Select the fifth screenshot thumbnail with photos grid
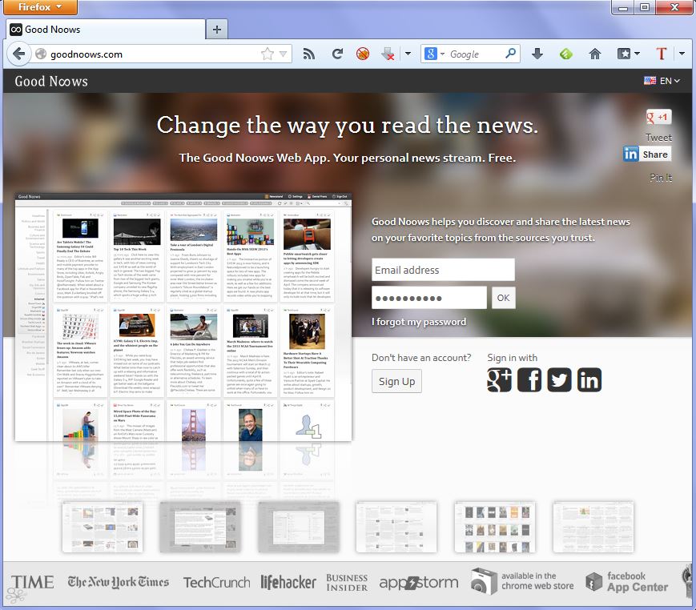Screen dimensions: 696x610 (495, 527)
